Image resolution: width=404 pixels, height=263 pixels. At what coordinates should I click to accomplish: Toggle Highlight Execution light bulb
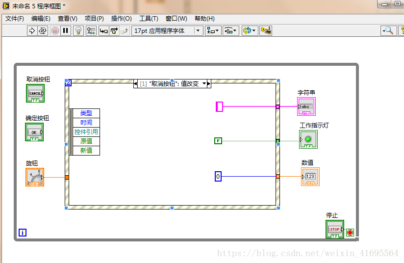78,30
